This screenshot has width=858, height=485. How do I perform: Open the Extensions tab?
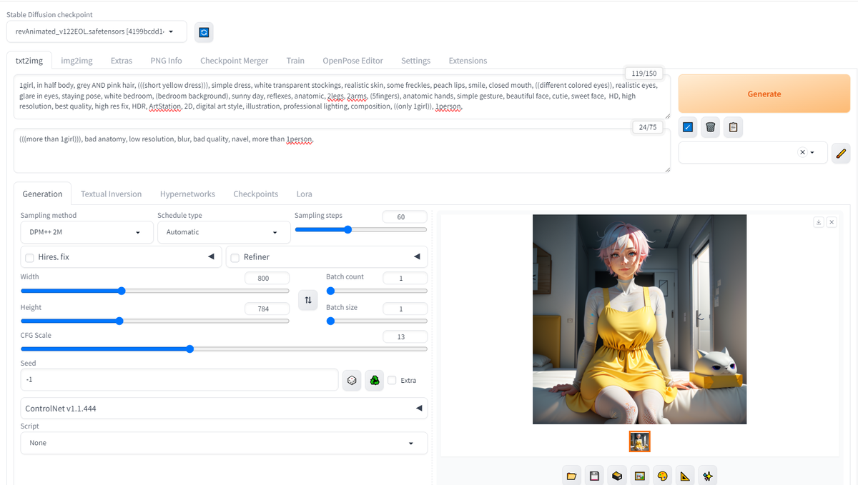click(x=468, y=61)
